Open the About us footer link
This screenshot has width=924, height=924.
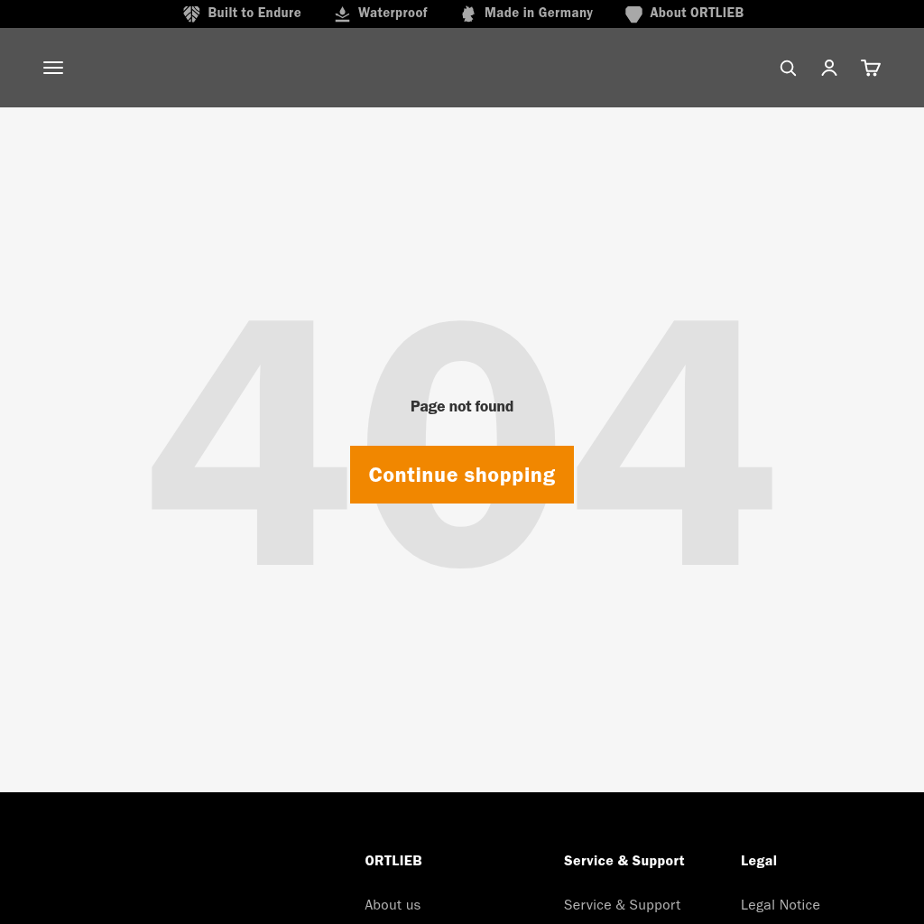393,904
